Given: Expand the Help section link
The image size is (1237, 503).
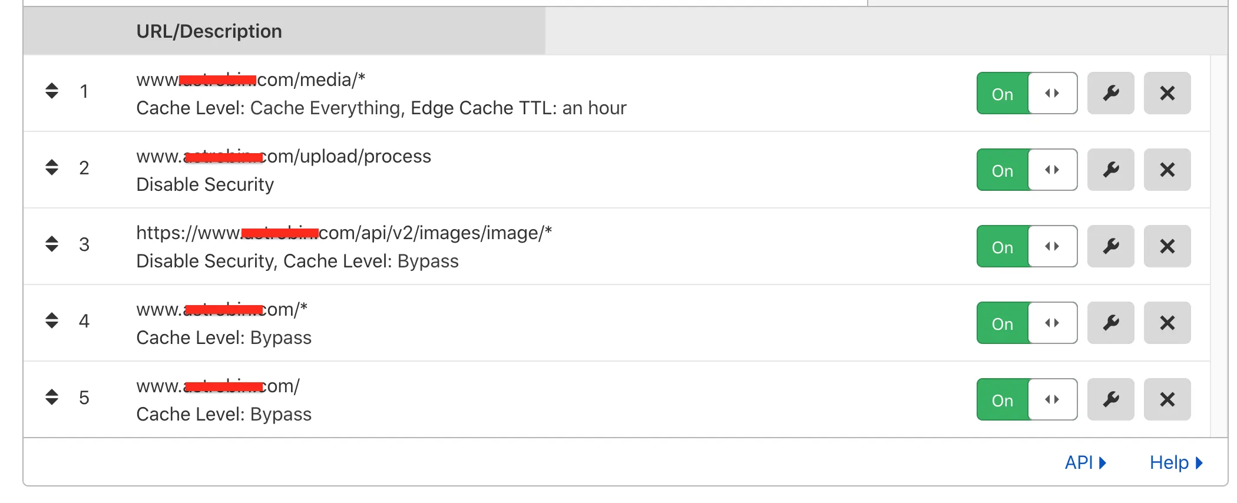Looking at the screenshot, I should 1176,463.
